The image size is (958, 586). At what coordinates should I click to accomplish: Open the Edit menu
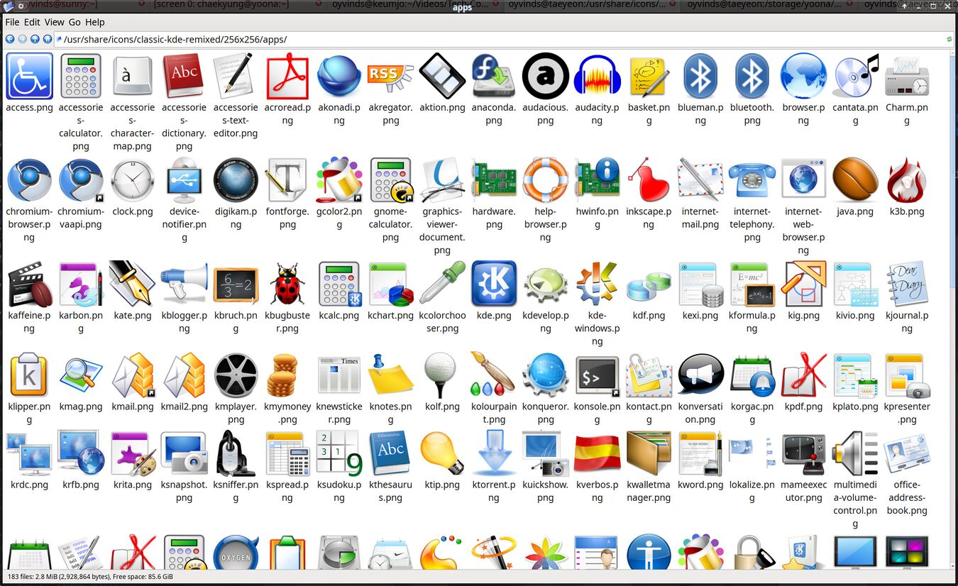click(32, 22)
